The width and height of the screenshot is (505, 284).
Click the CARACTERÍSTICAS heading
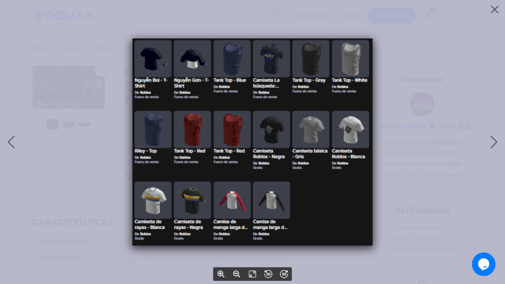[73, 222]
